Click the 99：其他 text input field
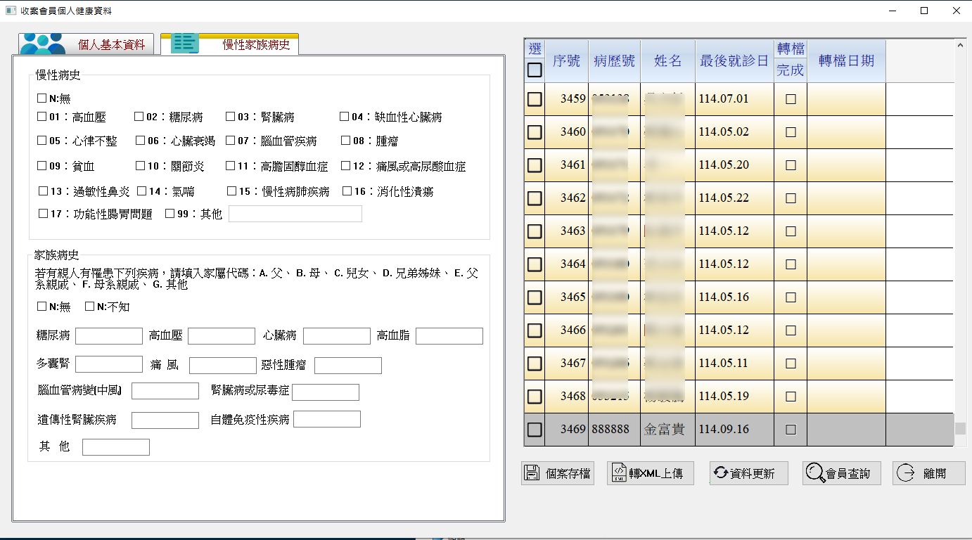 [295, 214]
